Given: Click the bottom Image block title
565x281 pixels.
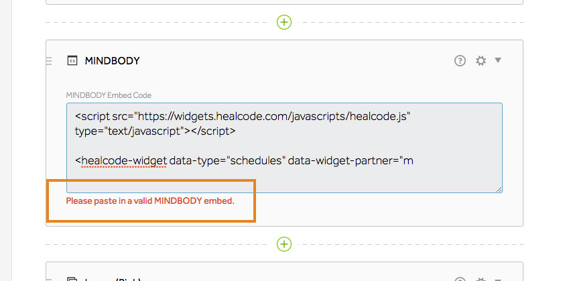Looking at the screenshot, I should (x=112, y=280).
